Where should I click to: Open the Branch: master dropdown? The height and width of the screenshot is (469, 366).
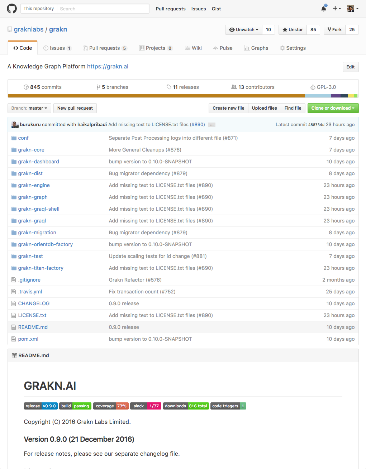tap(29, 108)
